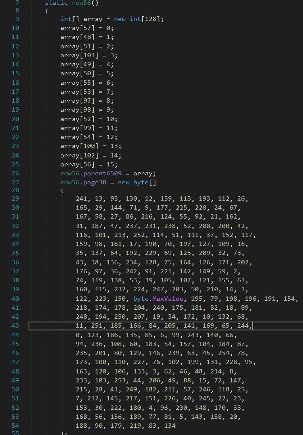Place cursor at end of line 43
This screenshot has width=303, height=435.
tap(253, 326)
